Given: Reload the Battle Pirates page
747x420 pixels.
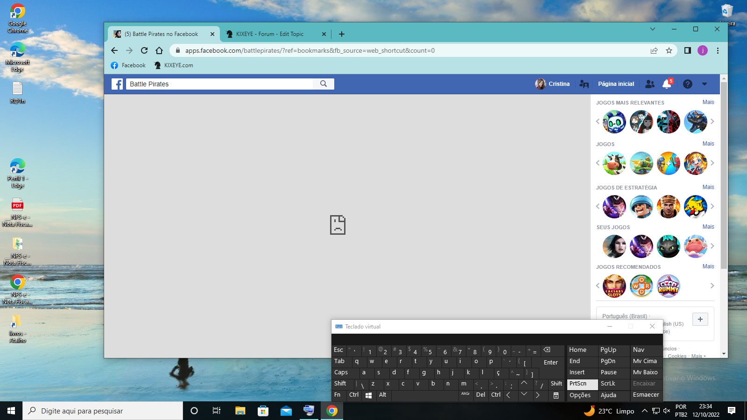Looking at the screenshot, I should (x=144, y=50).
